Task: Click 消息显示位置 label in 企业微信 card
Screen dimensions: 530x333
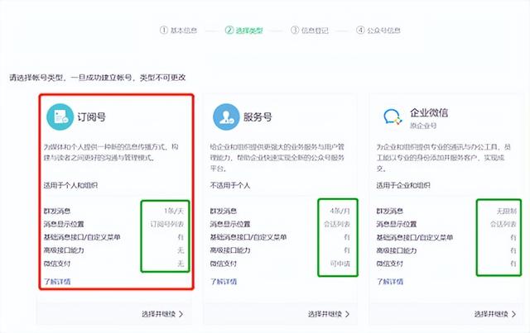Action: 397,224
